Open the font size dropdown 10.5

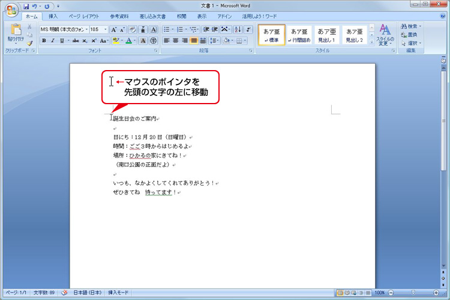click(106, 29)
